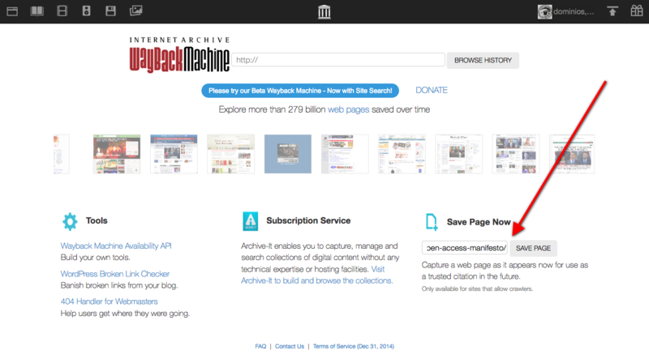Open the Web section icon in top bar
This screenshot has width=649, height=355.
12,11
